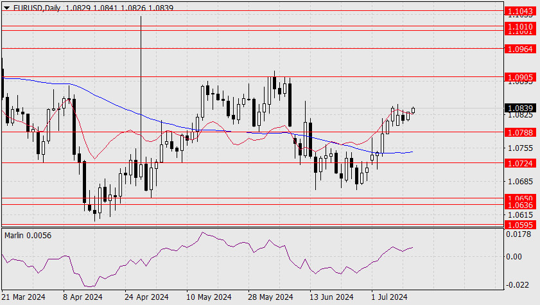Select the 1.0905 red price label
Screen dimensions: 540x305
click(x=520, y=78)
